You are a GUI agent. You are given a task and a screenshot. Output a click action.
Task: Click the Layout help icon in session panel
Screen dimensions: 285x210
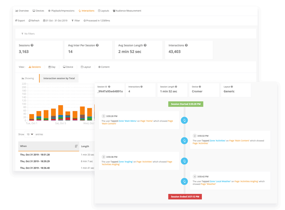pos(232,87)
